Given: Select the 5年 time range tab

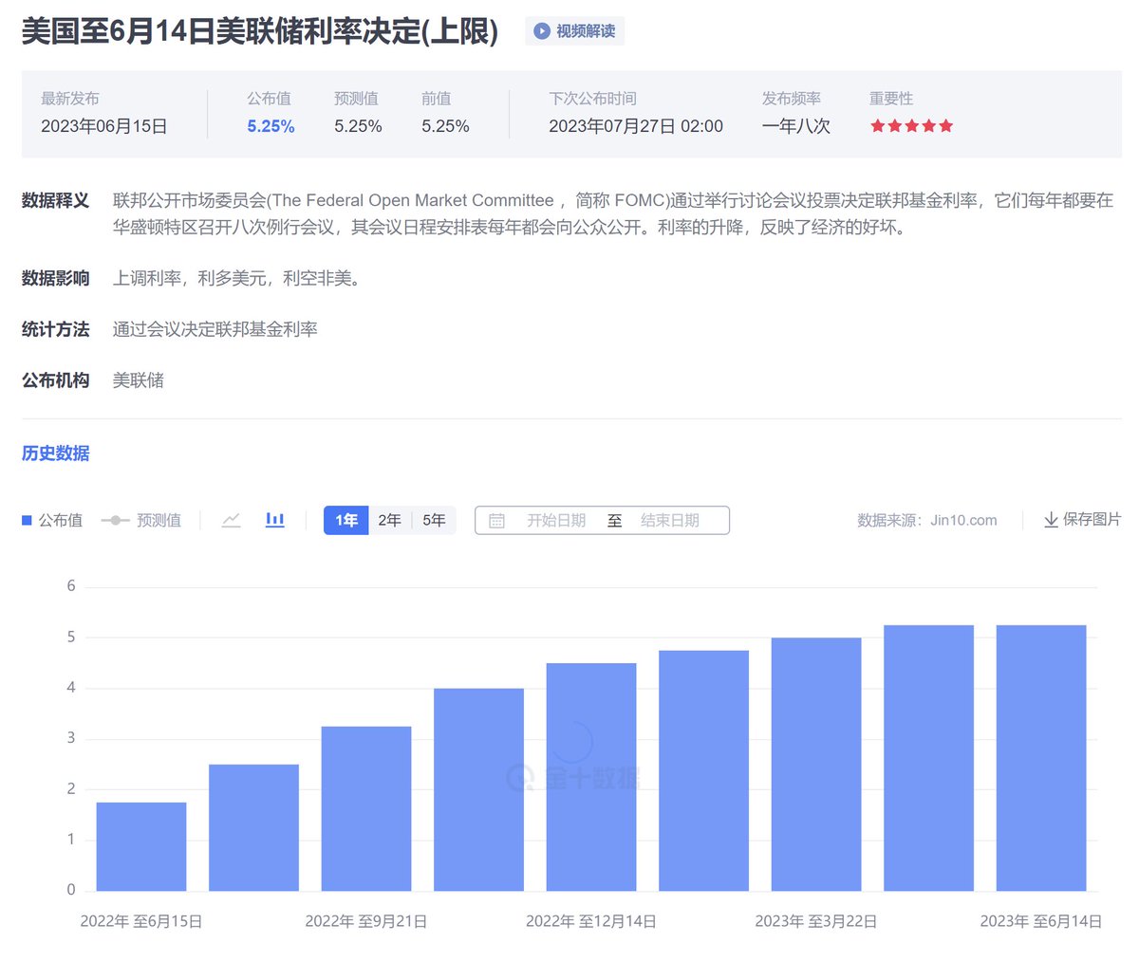Looking at the screenshot, I should (x=434, y=520).
